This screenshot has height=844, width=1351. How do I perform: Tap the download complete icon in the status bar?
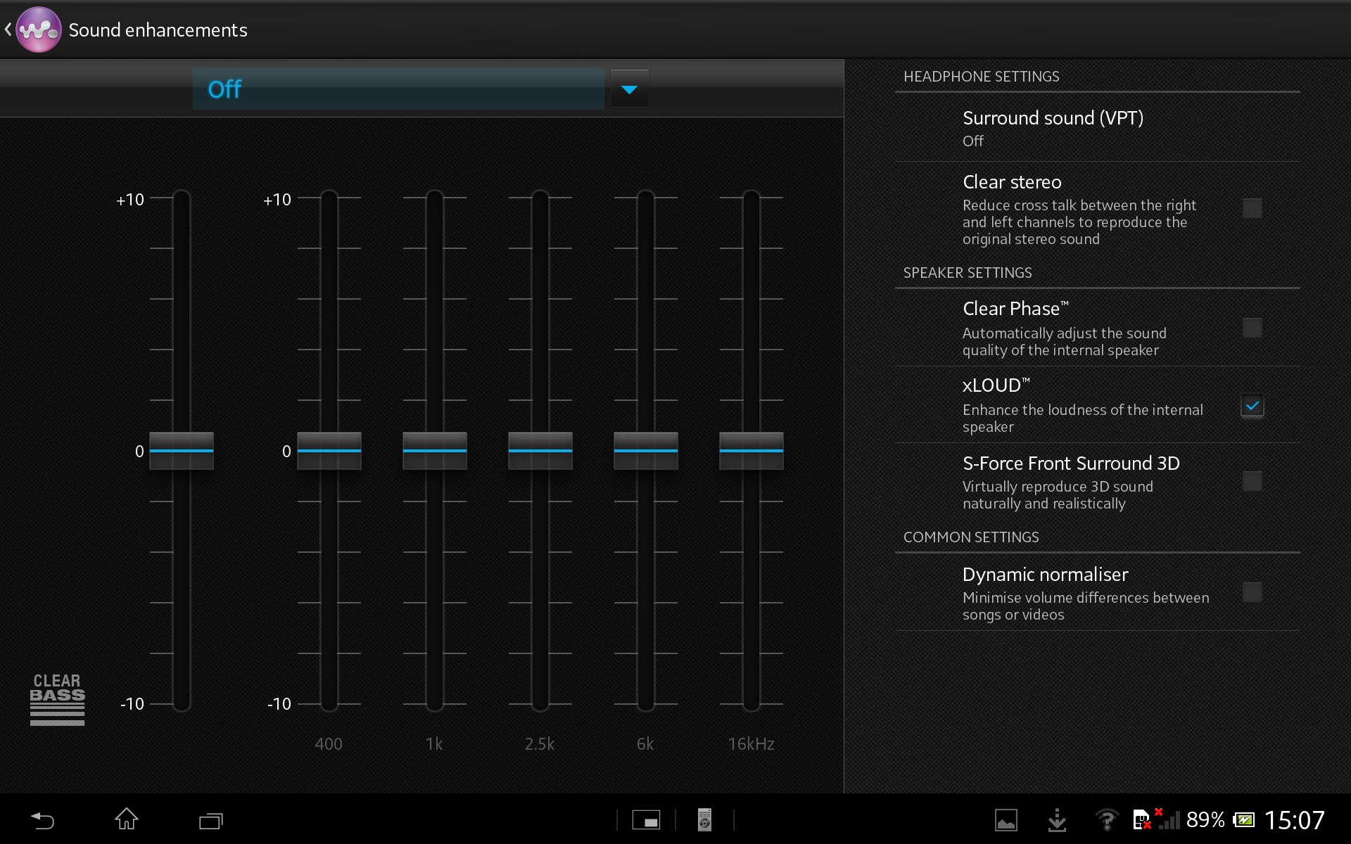(x=1058, y=820)
